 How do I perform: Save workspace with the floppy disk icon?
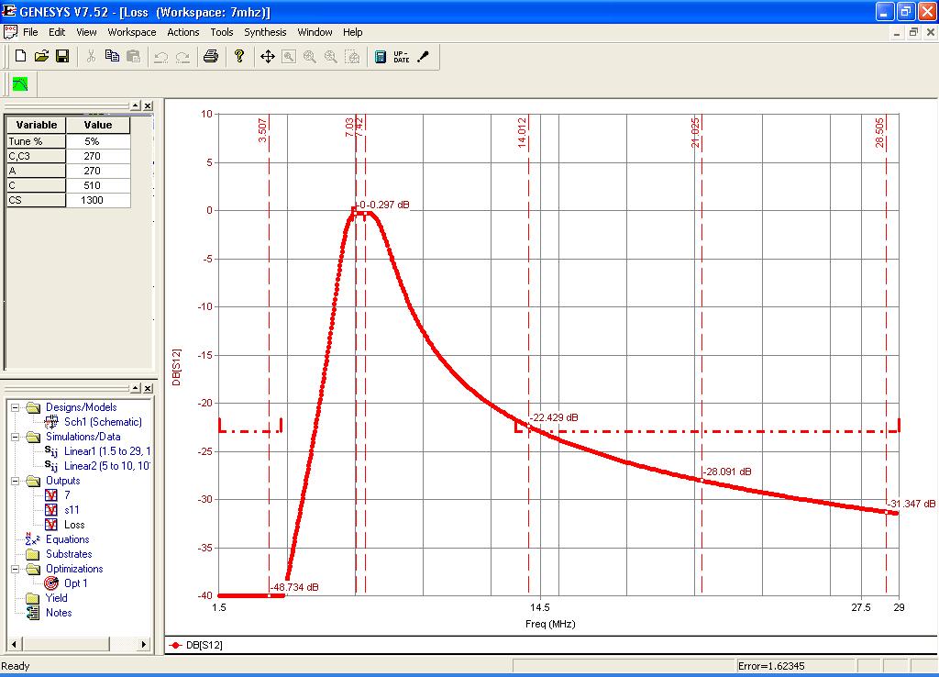(x=62, y=57)
